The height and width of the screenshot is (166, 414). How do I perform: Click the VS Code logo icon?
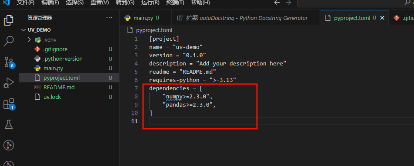pyautogui.click(x=7, y=3)
